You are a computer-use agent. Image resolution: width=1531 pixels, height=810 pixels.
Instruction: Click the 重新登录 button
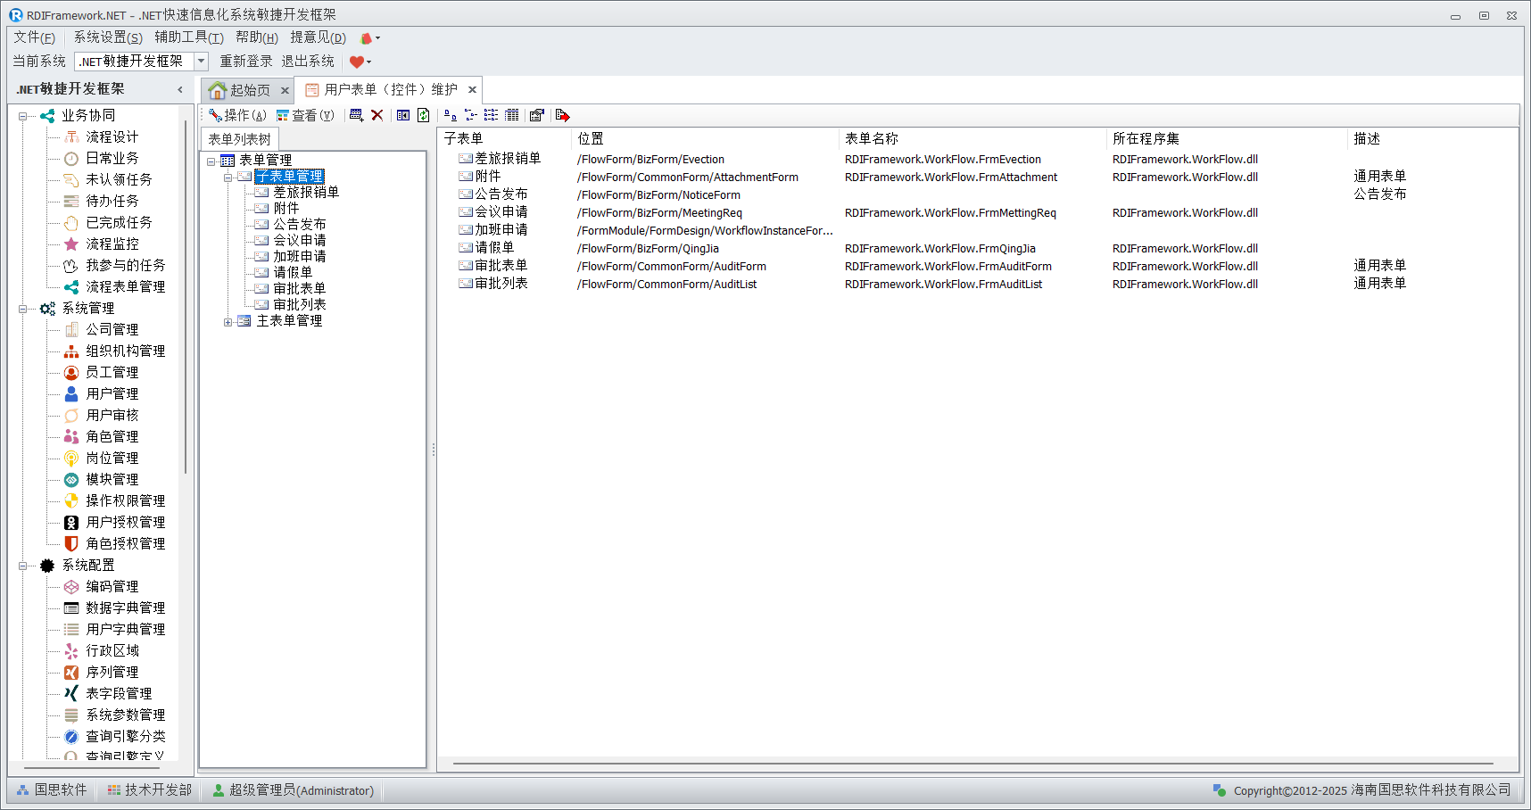(246, 62)
